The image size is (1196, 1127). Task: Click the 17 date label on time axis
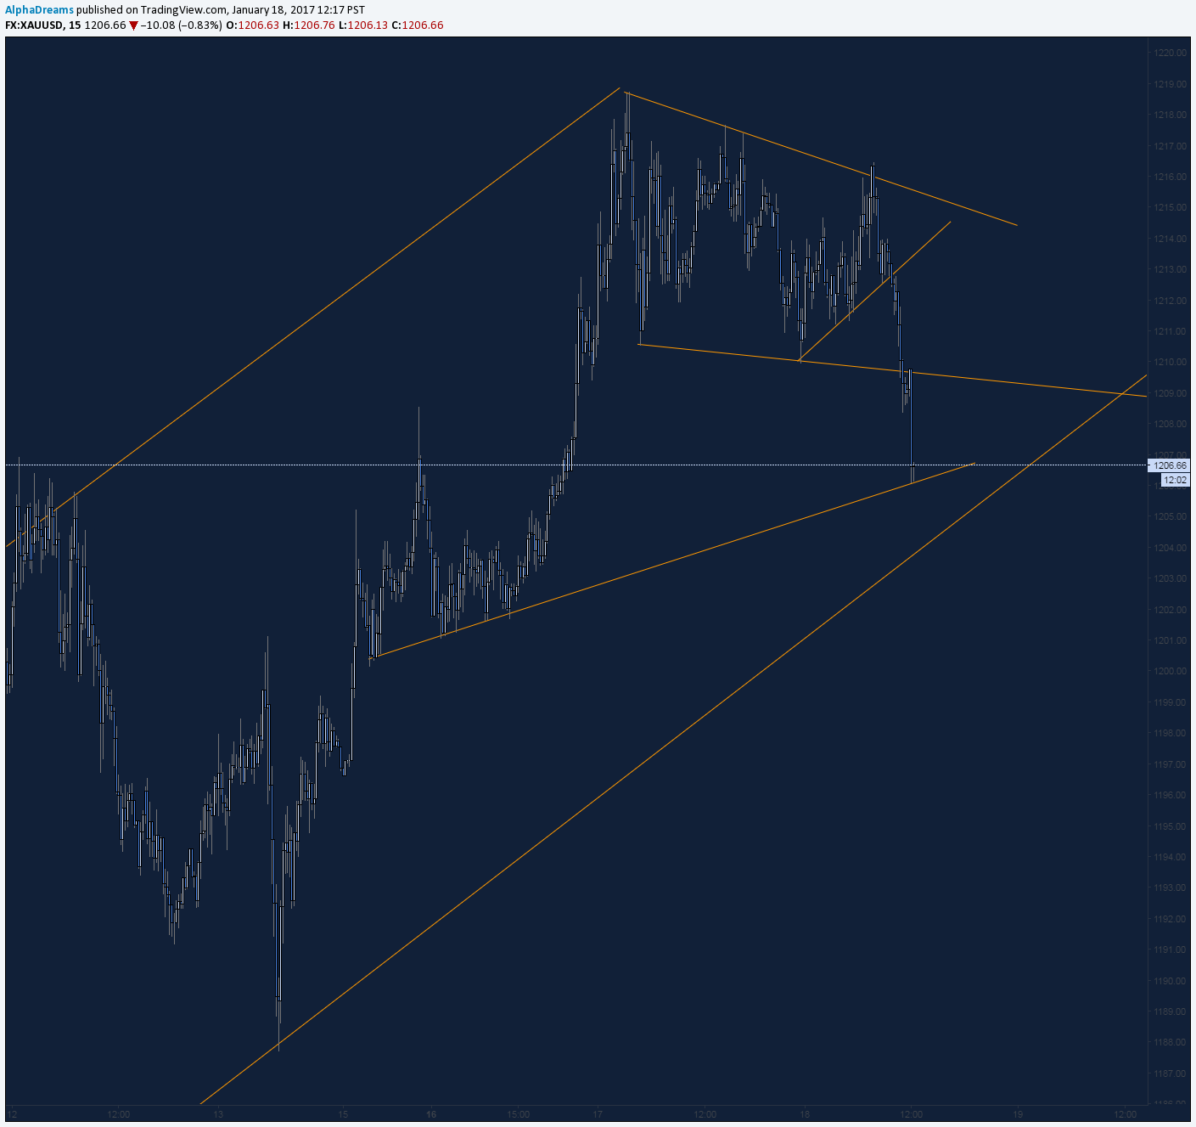[598, 1114]
